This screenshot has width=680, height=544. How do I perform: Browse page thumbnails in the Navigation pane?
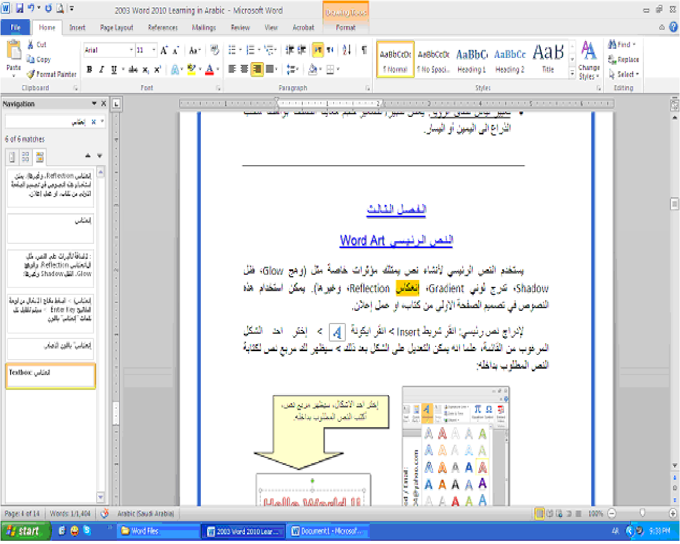pos(25,157)
